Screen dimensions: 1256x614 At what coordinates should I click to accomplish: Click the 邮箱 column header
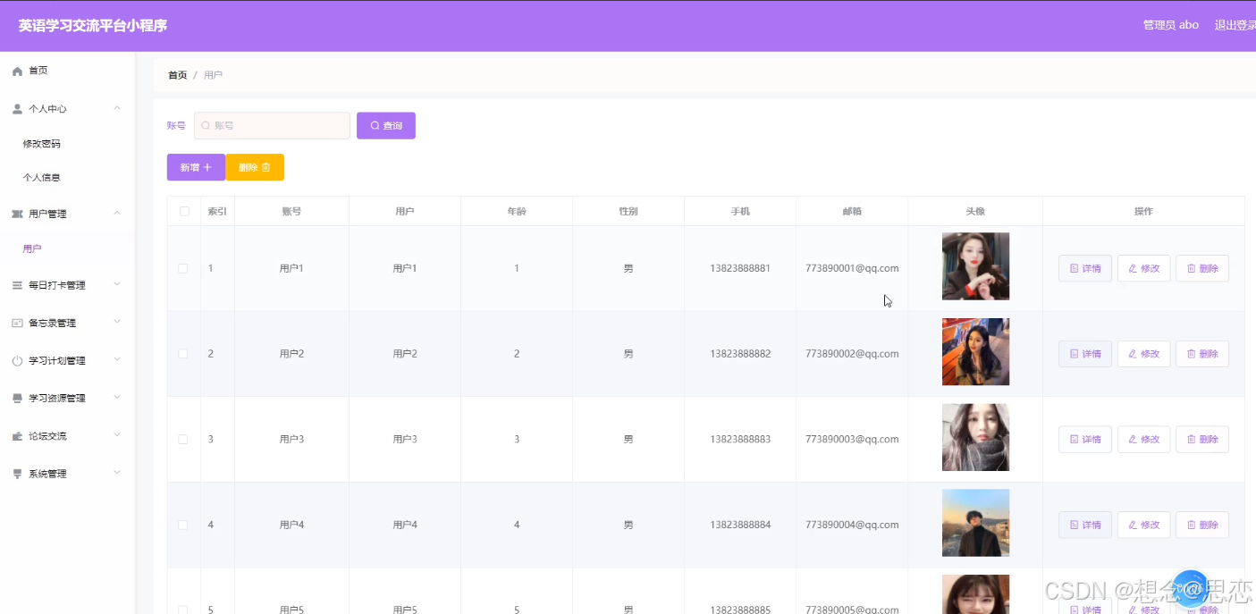852,212
